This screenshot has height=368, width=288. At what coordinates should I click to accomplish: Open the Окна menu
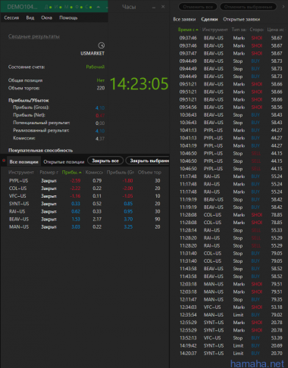tap(46, 17)
